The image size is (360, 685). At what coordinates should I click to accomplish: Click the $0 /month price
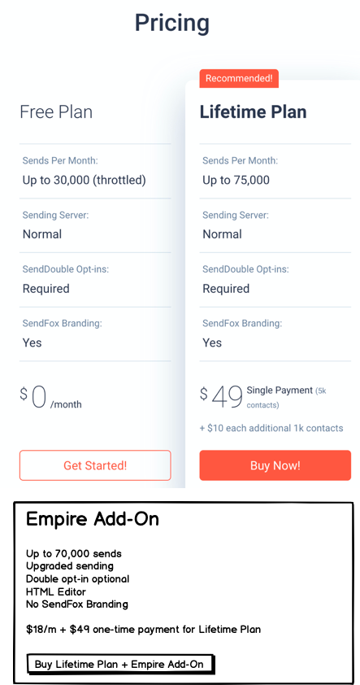coord(50,398)
